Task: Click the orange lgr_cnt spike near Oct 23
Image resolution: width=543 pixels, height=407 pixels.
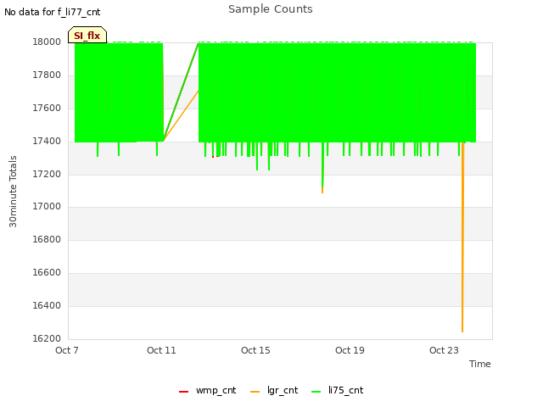Action: 462,239
